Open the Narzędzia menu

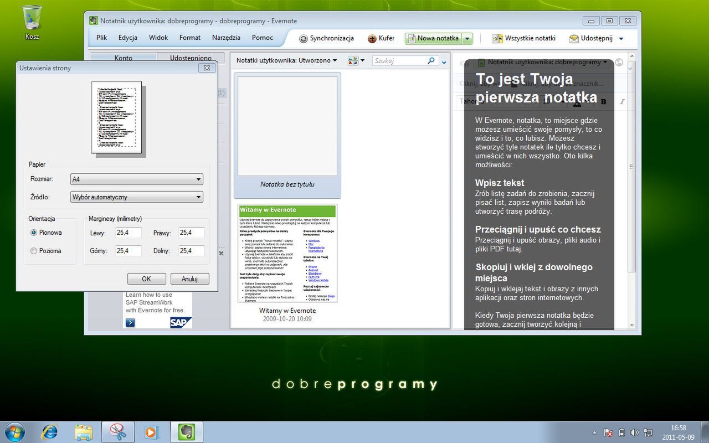[226, 38]
